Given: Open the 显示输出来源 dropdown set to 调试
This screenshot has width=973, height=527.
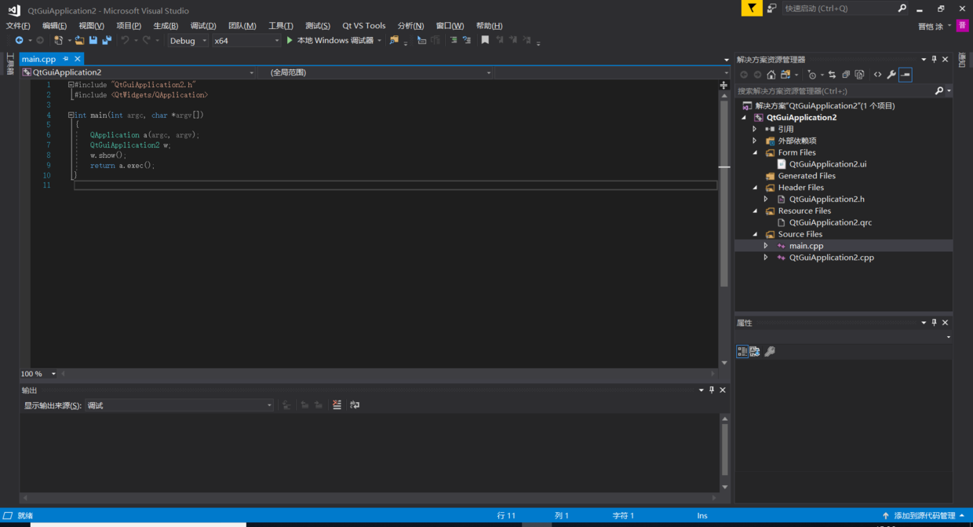Looking at the screenshot, I should pyautogui.click(x=179, y=405).
